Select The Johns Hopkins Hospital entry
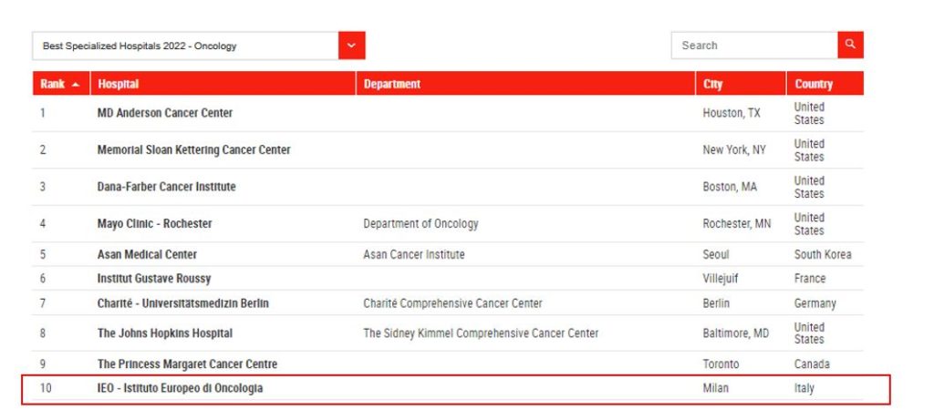This screenshot has width=934, height=420. pos(165,333)
